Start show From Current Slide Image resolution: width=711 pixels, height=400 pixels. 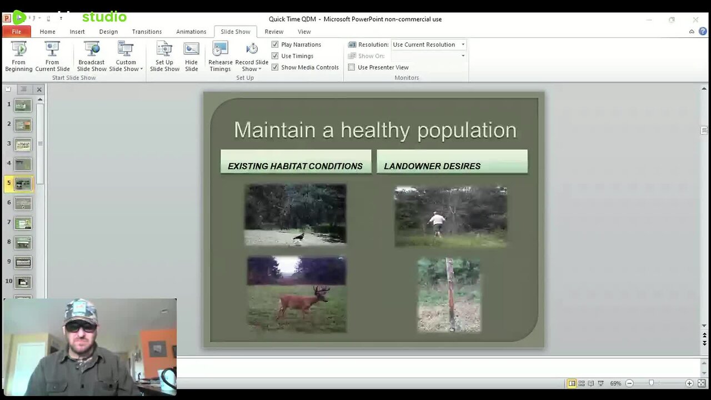[52, 57]
